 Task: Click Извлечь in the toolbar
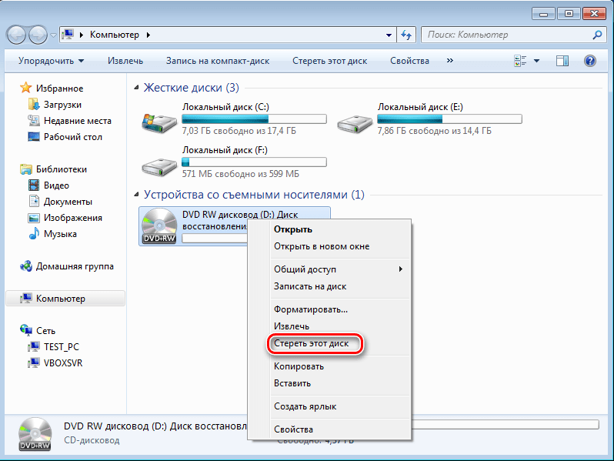click(x=125, y=61)
